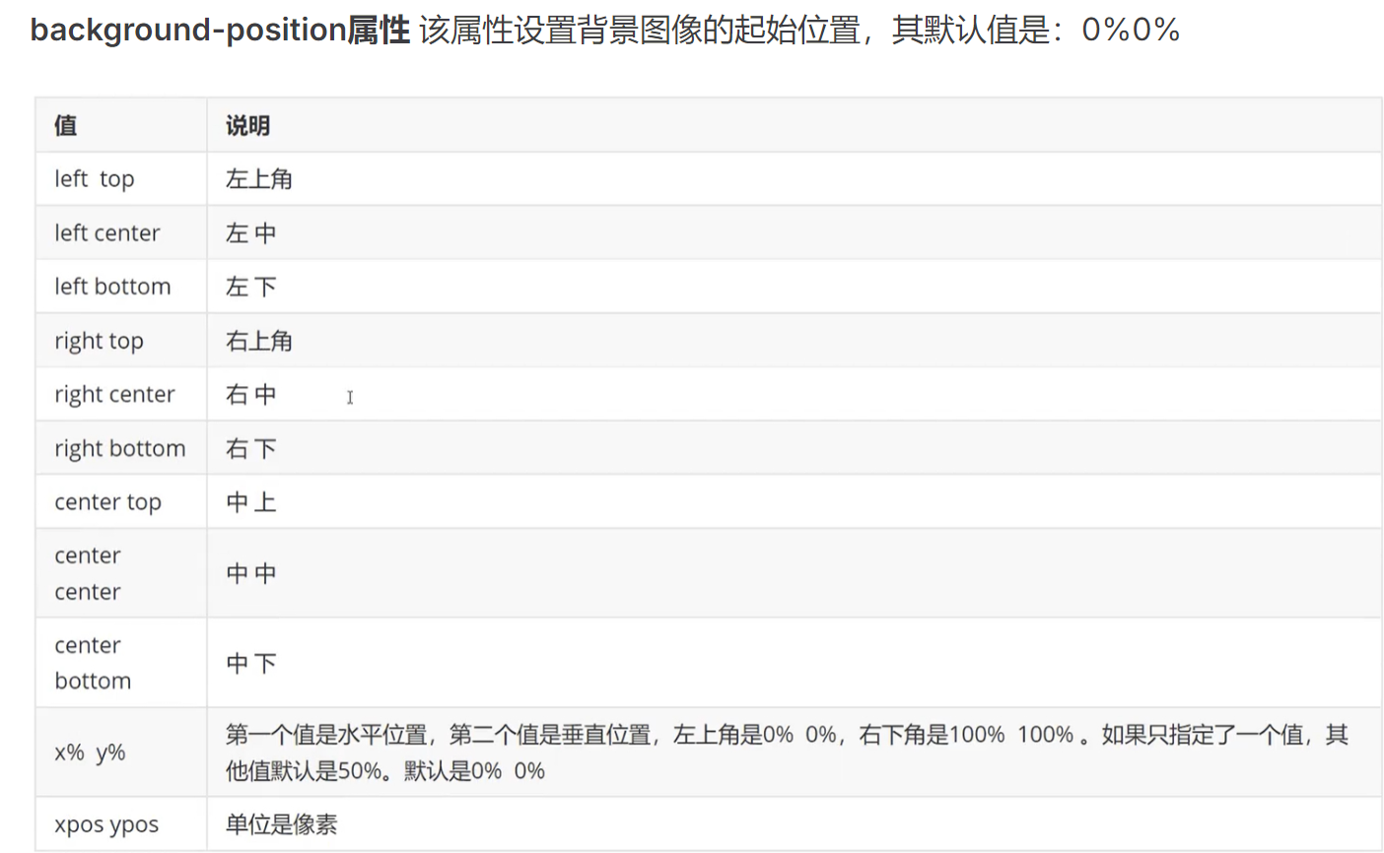The width and height of the screenshot is (1384, 853).
Task: Click the 'center center' value cell
Action: point(88,573)
